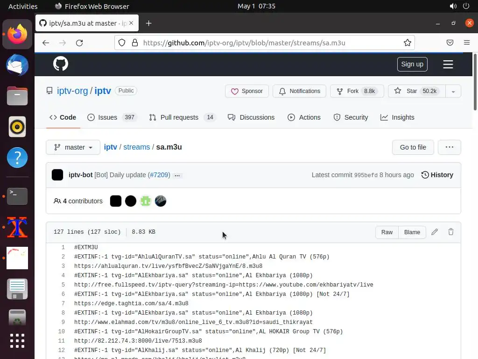
Task: Save page to Pocket icon
Action: 450,43
